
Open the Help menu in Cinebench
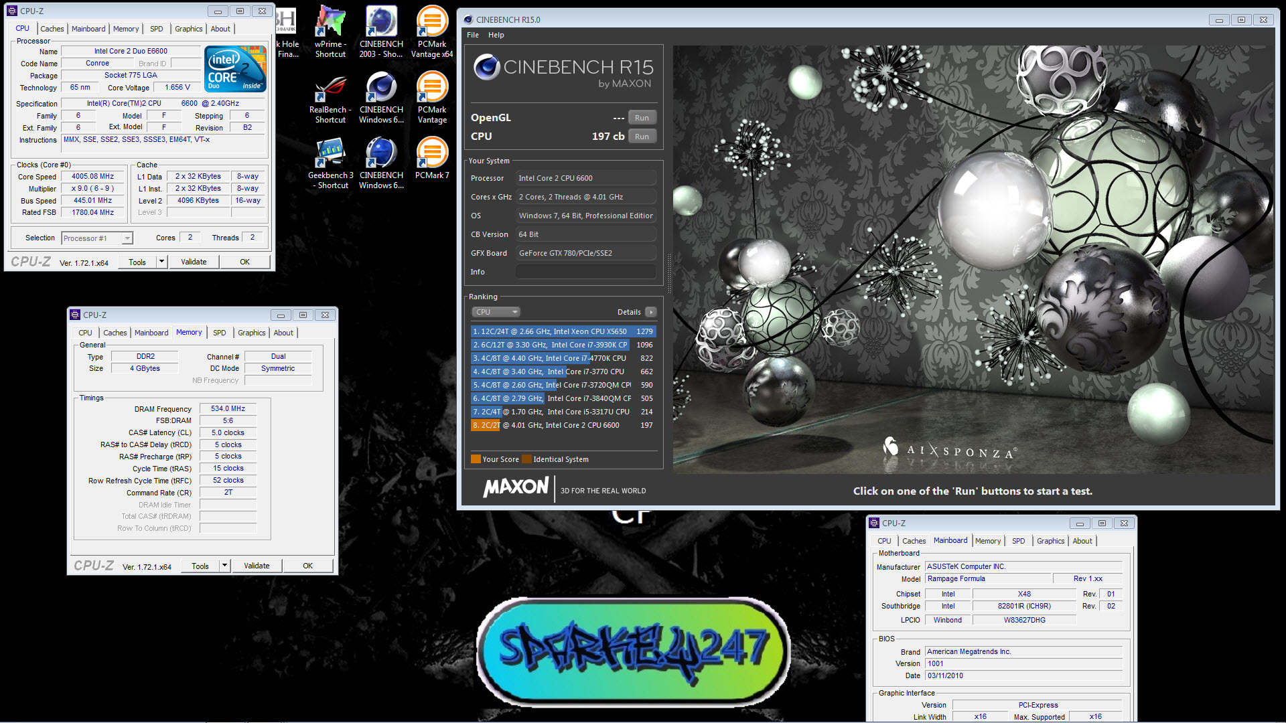coord(496,35)
